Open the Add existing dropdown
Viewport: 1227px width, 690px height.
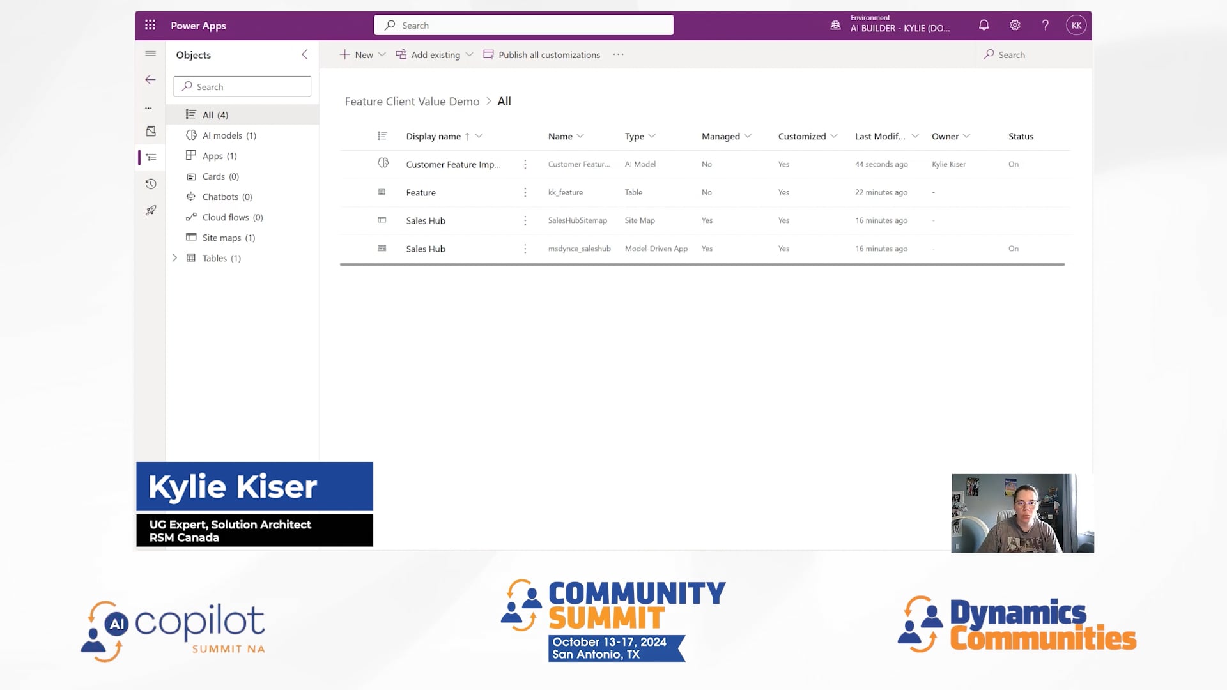point(435,55)
